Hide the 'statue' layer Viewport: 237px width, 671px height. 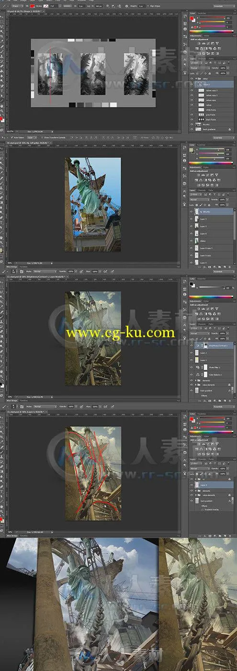point(192,241)
